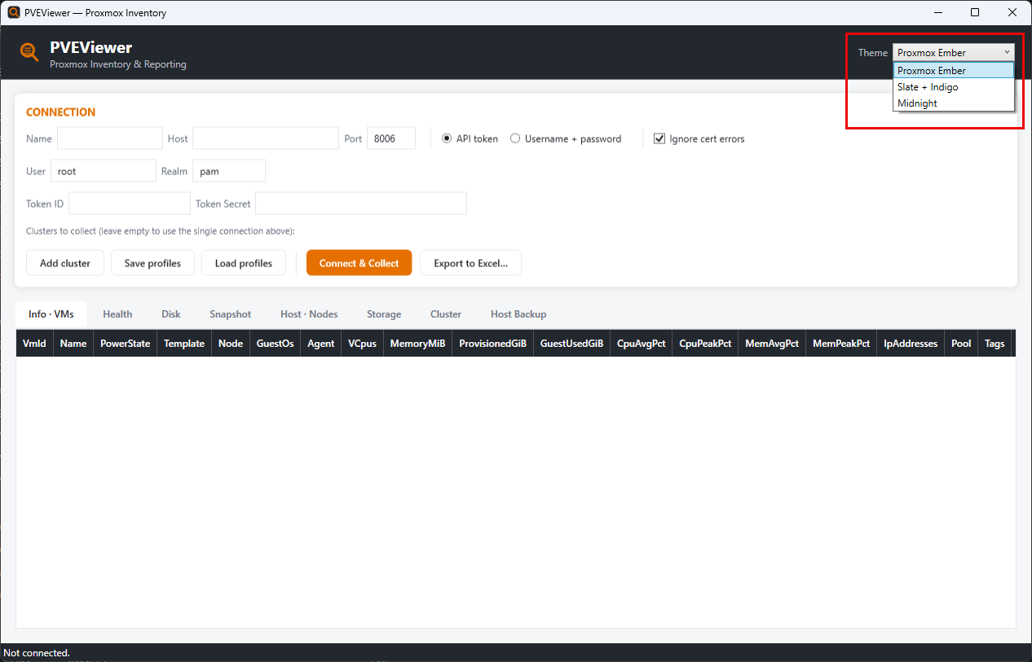The width and height of the screenshot is (1032, 662).
Task: Choose Midnight theme option
Action: click(954, 103)
